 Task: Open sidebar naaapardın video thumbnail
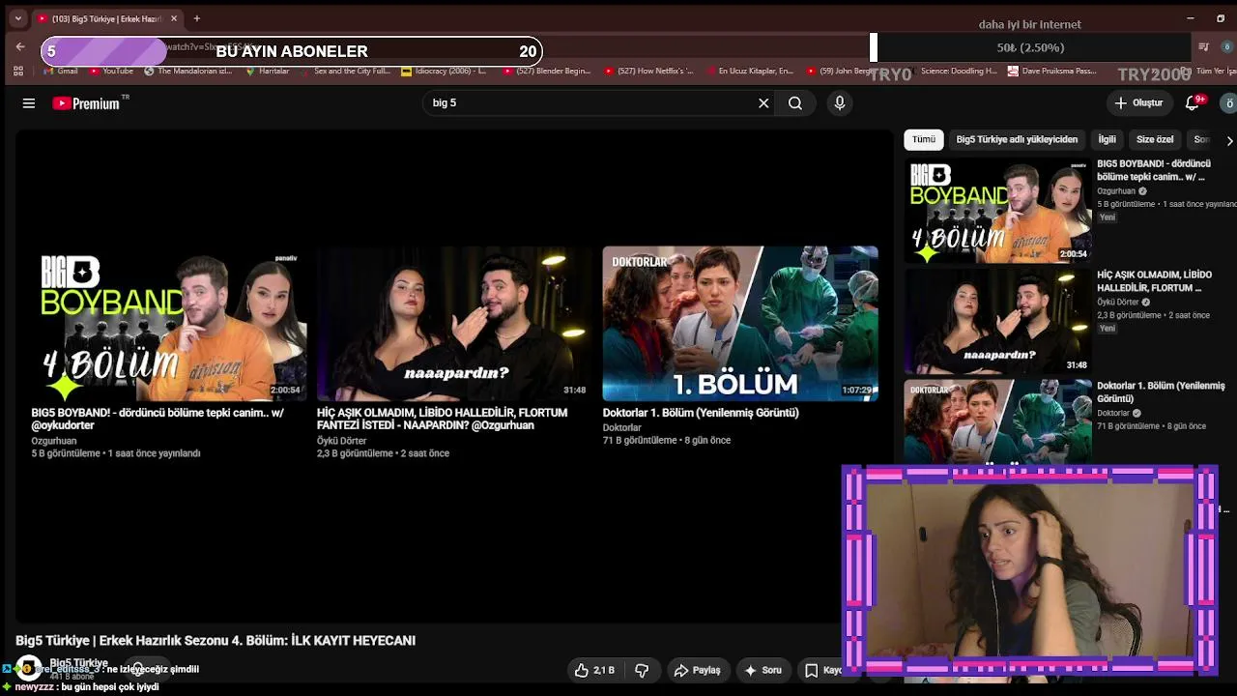998,322
